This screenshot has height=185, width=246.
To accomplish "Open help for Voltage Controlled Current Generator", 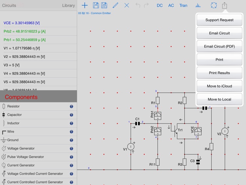I will coord(72,174).
